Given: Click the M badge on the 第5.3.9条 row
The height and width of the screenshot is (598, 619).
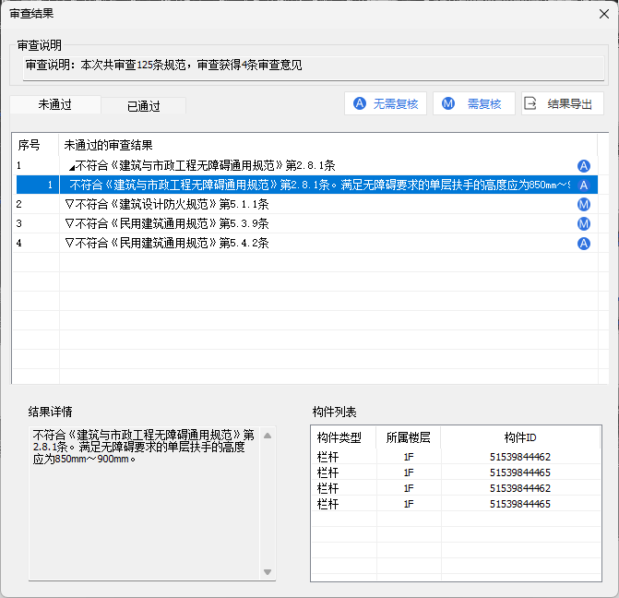Looking at the screenshot, I should 583,224.
